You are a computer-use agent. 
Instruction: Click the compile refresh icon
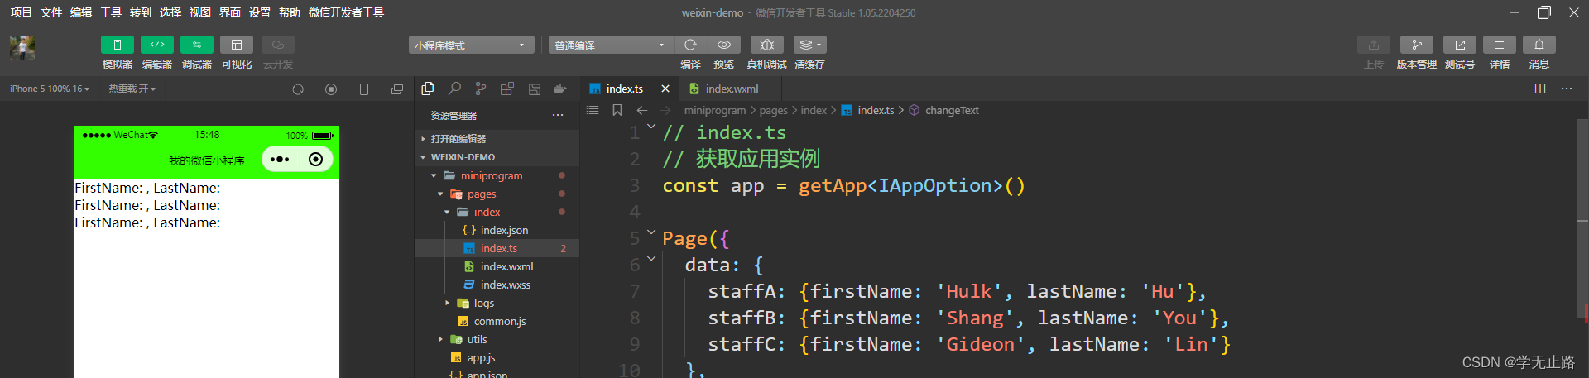coord(690,45)
